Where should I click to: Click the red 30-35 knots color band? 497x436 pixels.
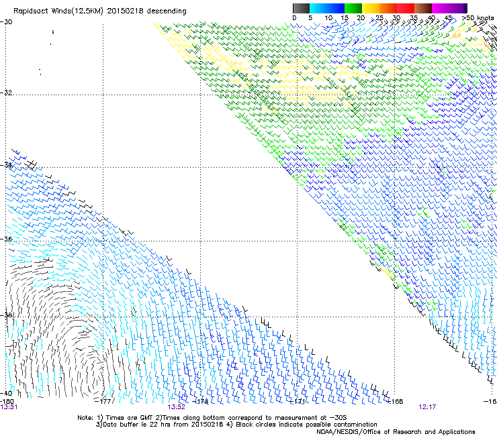tap(406, 8)
